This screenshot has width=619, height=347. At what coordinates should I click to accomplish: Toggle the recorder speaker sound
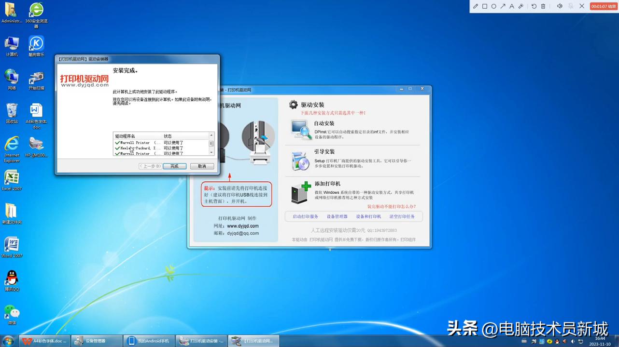[x=560, y=6]
